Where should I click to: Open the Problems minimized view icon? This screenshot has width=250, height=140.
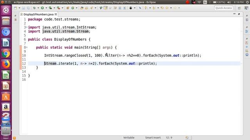(x=247, y=43)
